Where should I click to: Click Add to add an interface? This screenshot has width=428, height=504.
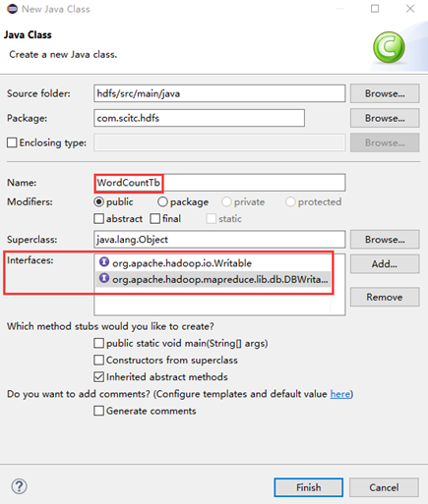click(385, 264)
